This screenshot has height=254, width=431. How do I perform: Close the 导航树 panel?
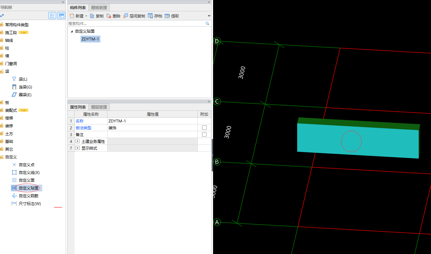[x=63, y=2]
